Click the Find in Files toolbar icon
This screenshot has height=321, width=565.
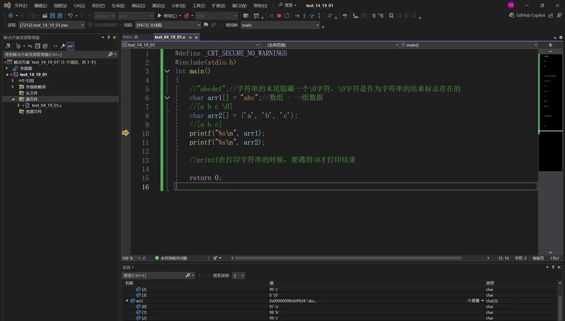coord(246,16)
